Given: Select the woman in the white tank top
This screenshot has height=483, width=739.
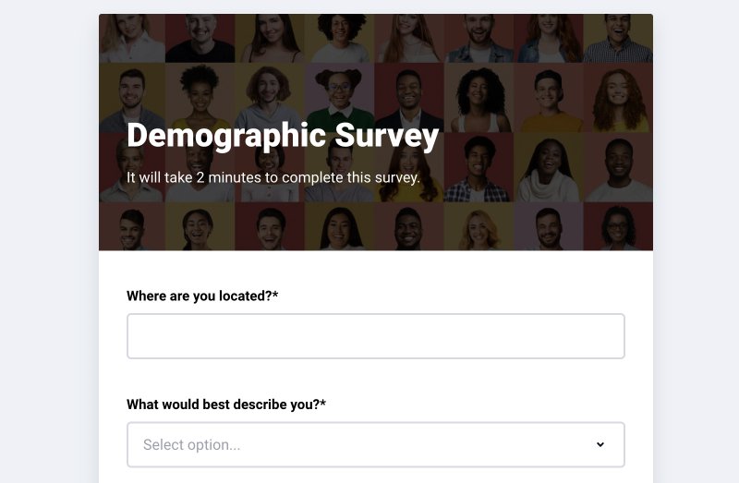Looking at the screenshot, I should click(479, 97).
